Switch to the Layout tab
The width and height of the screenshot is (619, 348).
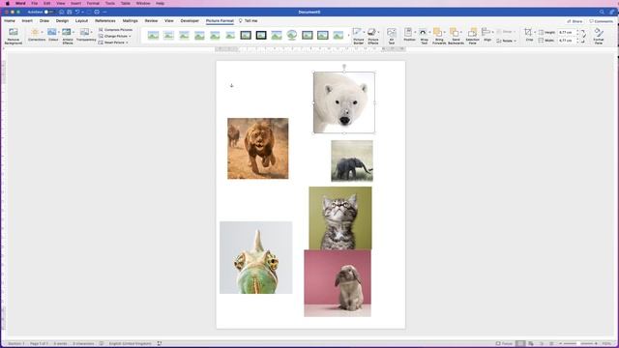pos(81,20)
